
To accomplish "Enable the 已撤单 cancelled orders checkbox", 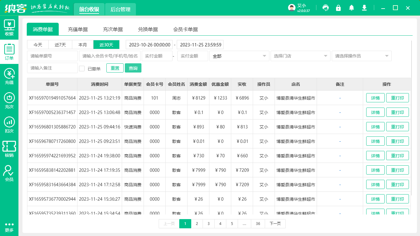I will point(82,68).
